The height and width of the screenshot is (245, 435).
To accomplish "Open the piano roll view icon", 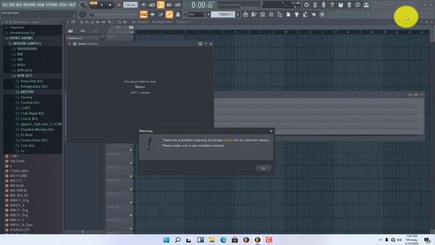I will click(254, 14).
